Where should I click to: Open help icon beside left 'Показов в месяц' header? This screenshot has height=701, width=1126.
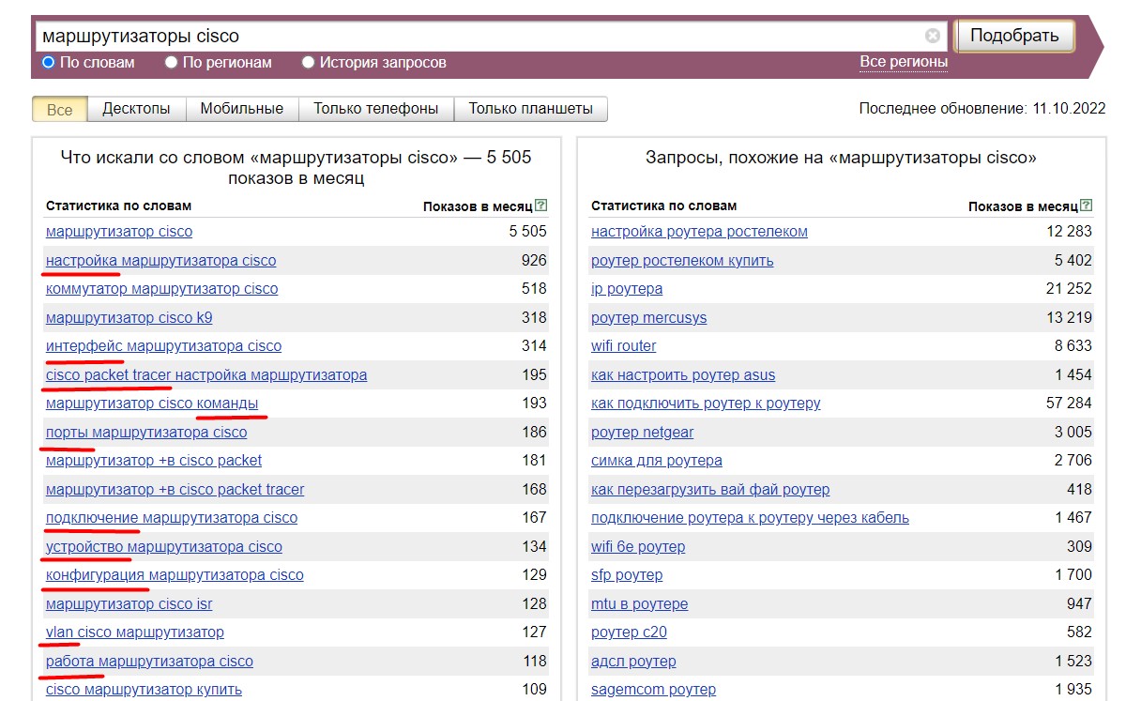541,206
